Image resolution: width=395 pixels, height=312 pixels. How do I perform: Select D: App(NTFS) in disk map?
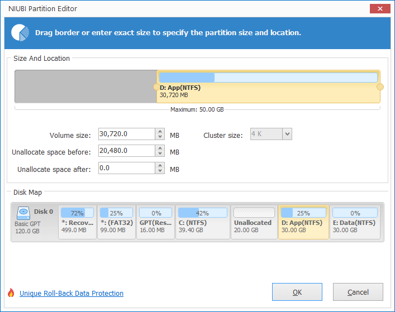coord(303,222)
